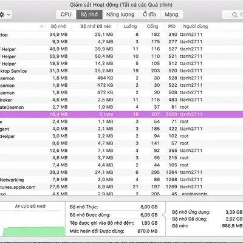This screenshot has width=243, height=243.
Task: Select the Helper row with PID 527
Action: (x=122, y=49)
